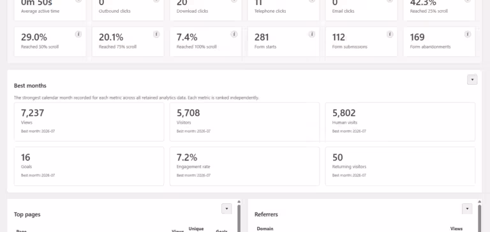Select the 5,708 Visitors best month card
Viewport: 490px width, 232px height.
pyautogui.click(x=244, y=122)
